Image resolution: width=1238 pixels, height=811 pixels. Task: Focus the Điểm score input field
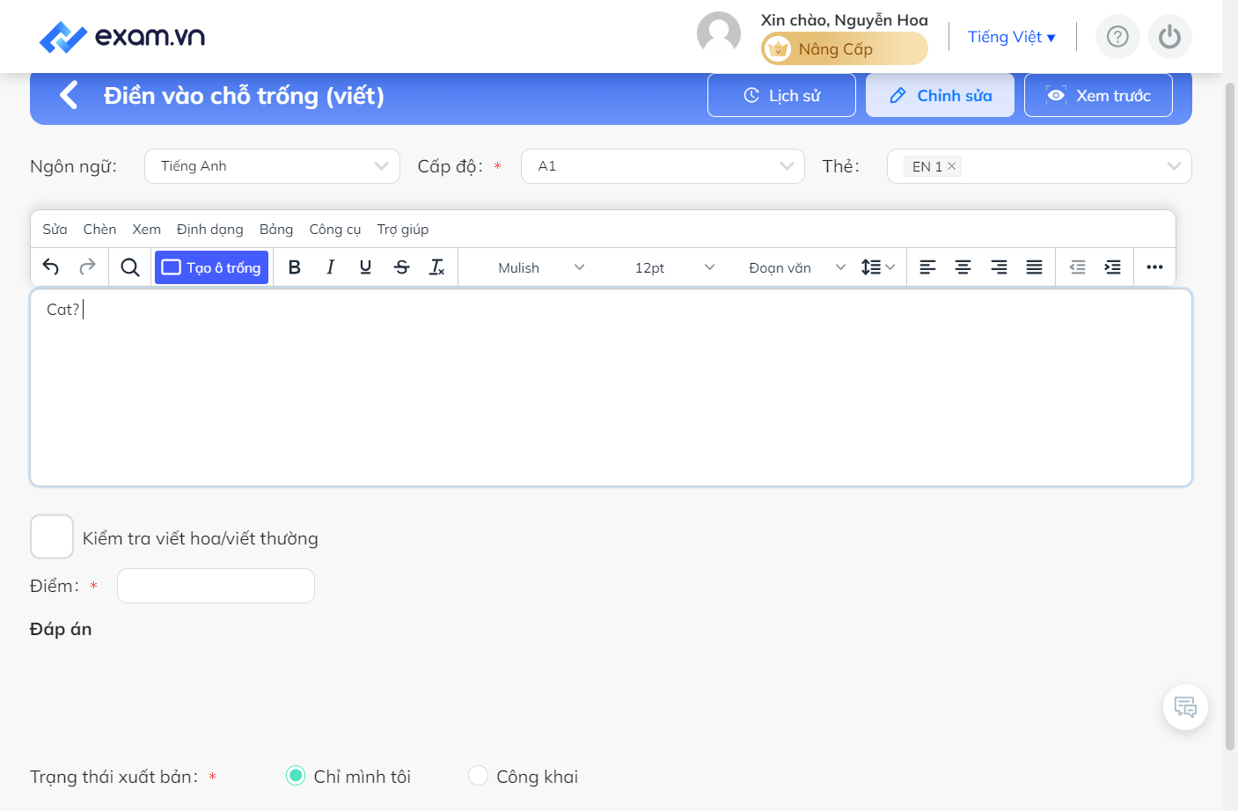pos(216,586)
